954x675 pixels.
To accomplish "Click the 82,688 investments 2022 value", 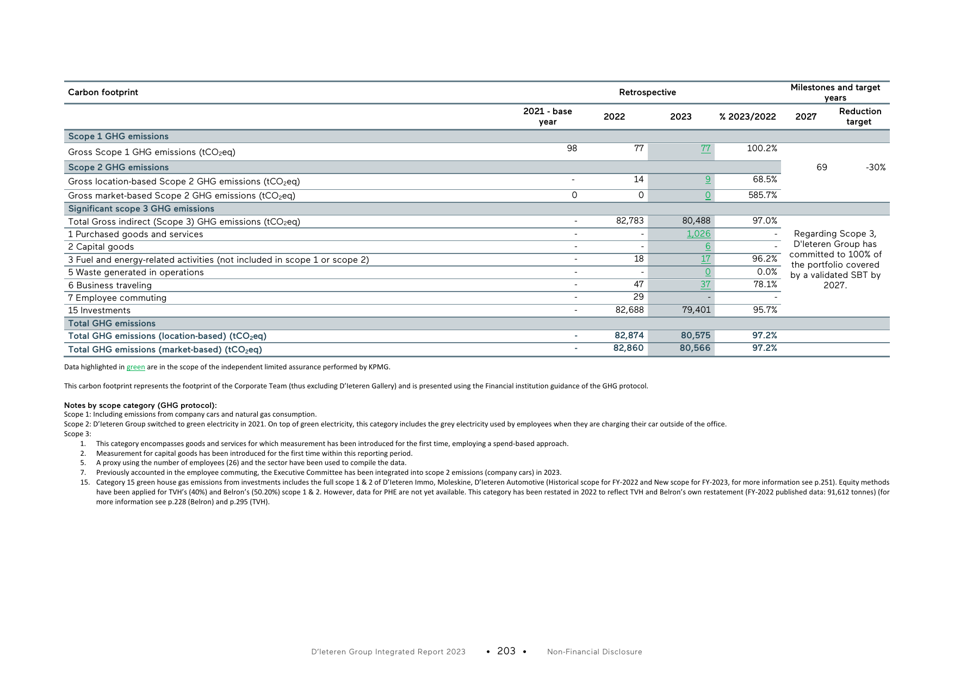I will click(630, 310).
